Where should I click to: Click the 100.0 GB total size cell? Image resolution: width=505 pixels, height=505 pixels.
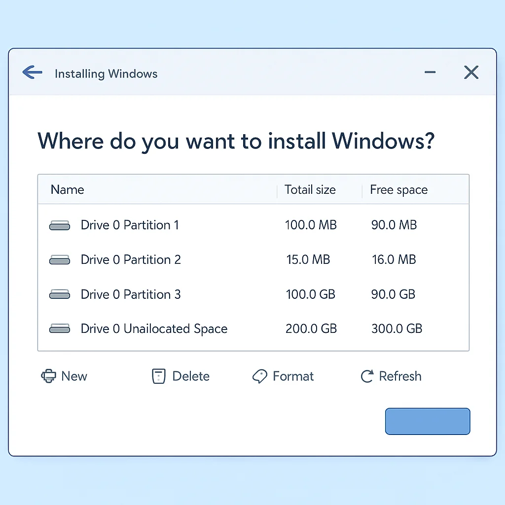coord(311,294)
